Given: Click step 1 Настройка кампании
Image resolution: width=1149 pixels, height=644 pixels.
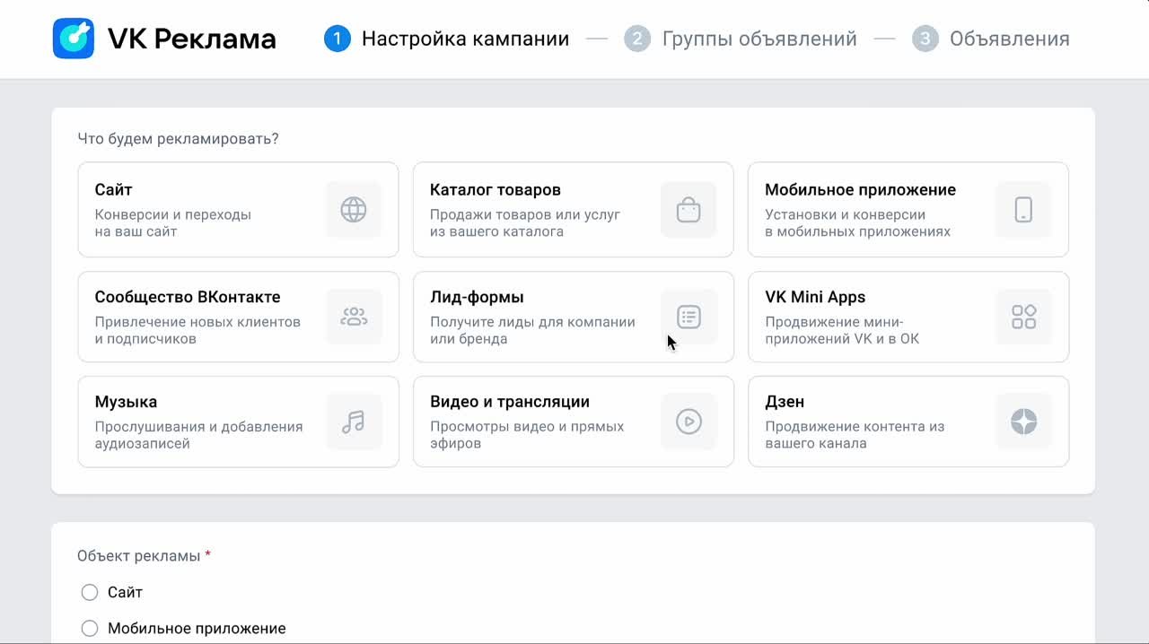Looking at the screenshot, I should click(447, 39).
